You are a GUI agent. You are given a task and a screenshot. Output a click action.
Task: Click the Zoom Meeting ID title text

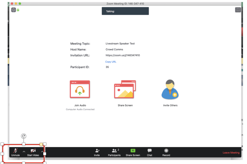[125, 4]
